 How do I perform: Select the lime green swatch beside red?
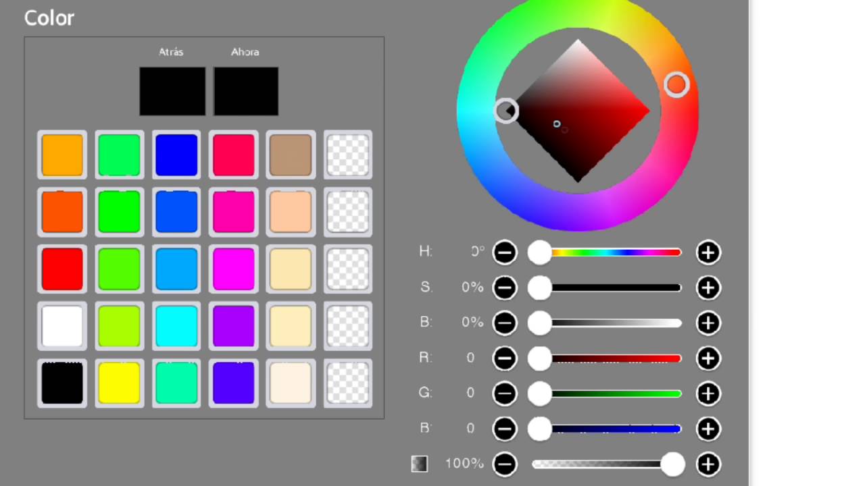click(120, 269)
